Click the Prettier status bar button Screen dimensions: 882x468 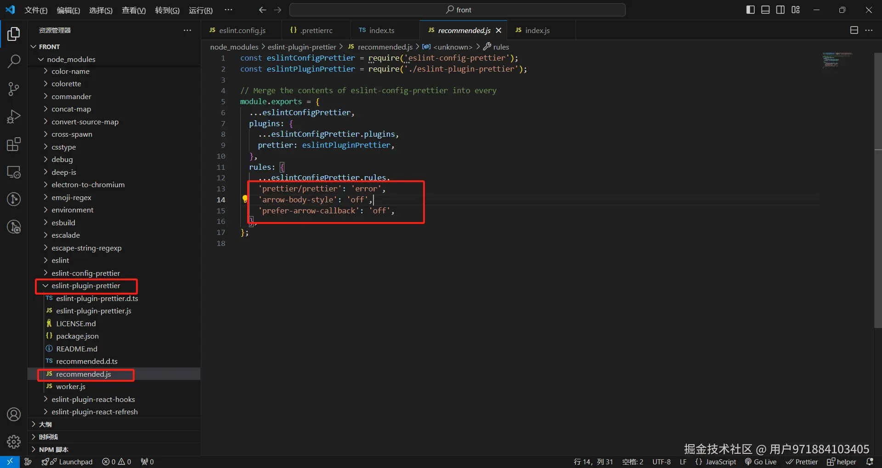pyautogui.click(x=802, y=462)
